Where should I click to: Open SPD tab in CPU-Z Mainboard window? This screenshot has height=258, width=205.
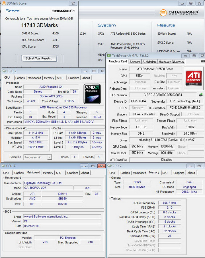[59, 173]
